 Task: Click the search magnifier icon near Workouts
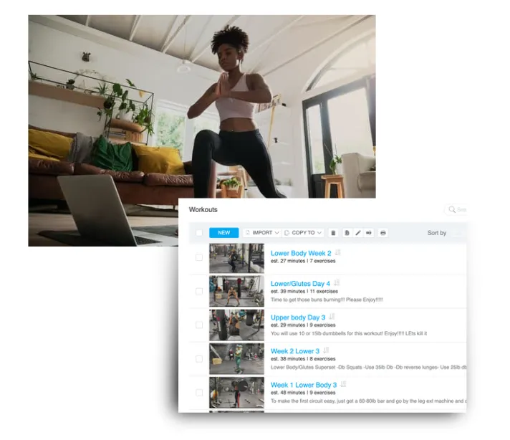pyautogui.click(x=452, y=209)
